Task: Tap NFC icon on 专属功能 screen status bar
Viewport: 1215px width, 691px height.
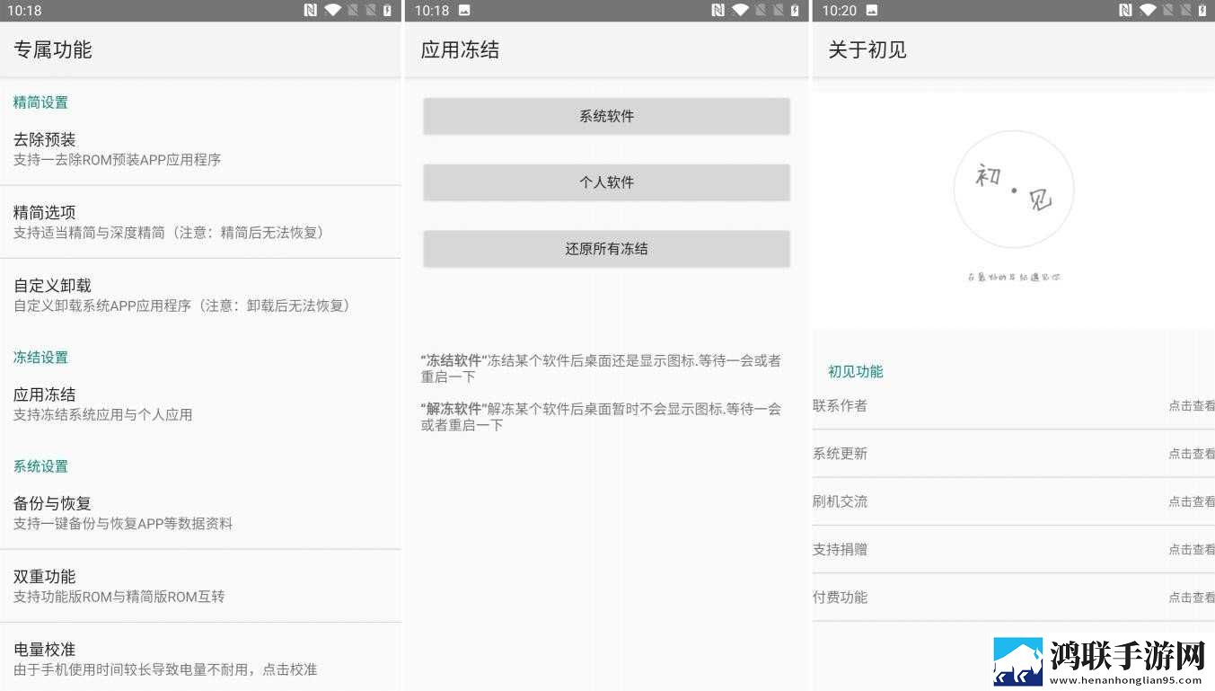Action: [310, 11]
